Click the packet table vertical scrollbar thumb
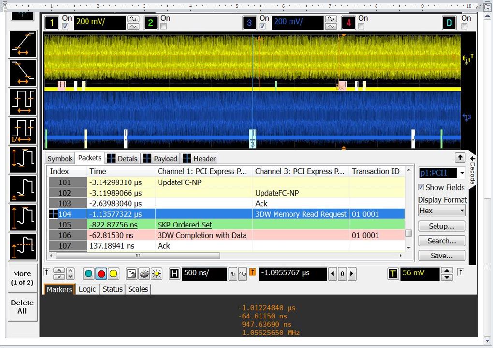This screenshot has width=493, height=348. coord(408,233)
